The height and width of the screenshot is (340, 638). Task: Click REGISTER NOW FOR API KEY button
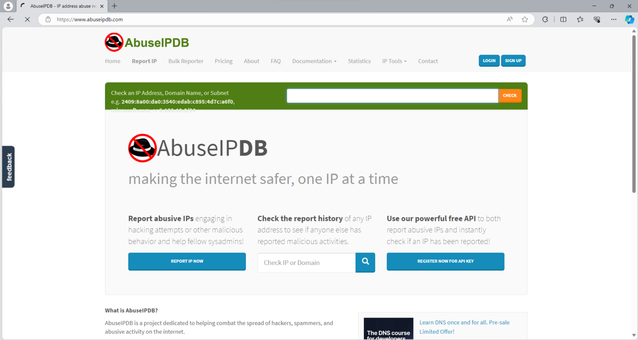(445, 262)
